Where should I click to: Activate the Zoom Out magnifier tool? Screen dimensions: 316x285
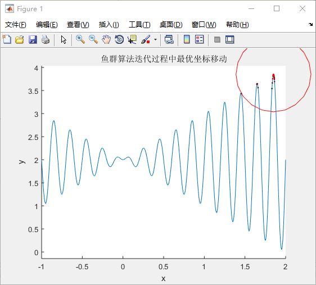(93, 39)
